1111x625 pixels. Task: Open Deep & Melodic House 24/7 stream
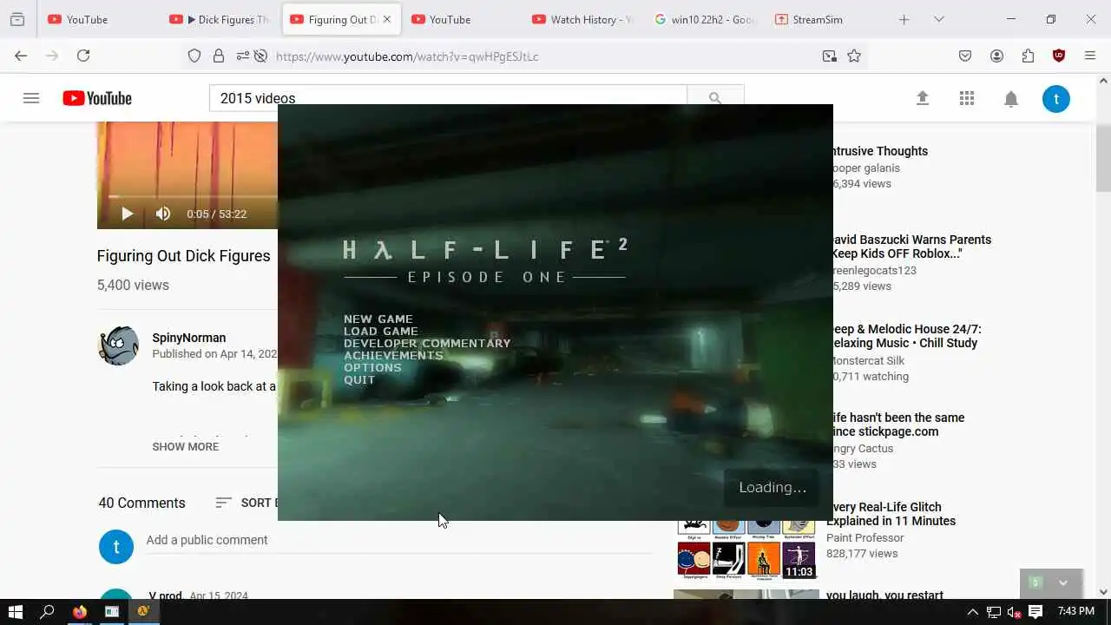click(905, 336)
